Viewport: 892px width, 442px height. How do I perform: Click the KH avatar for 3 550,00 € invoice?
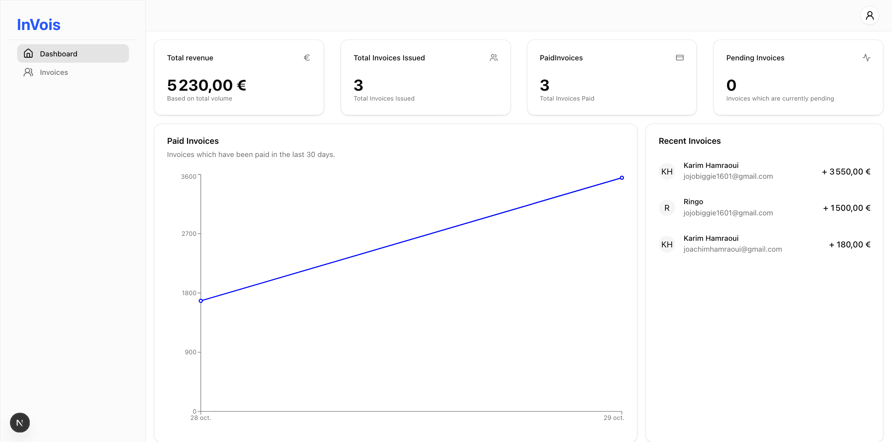(x=667, y=171)
